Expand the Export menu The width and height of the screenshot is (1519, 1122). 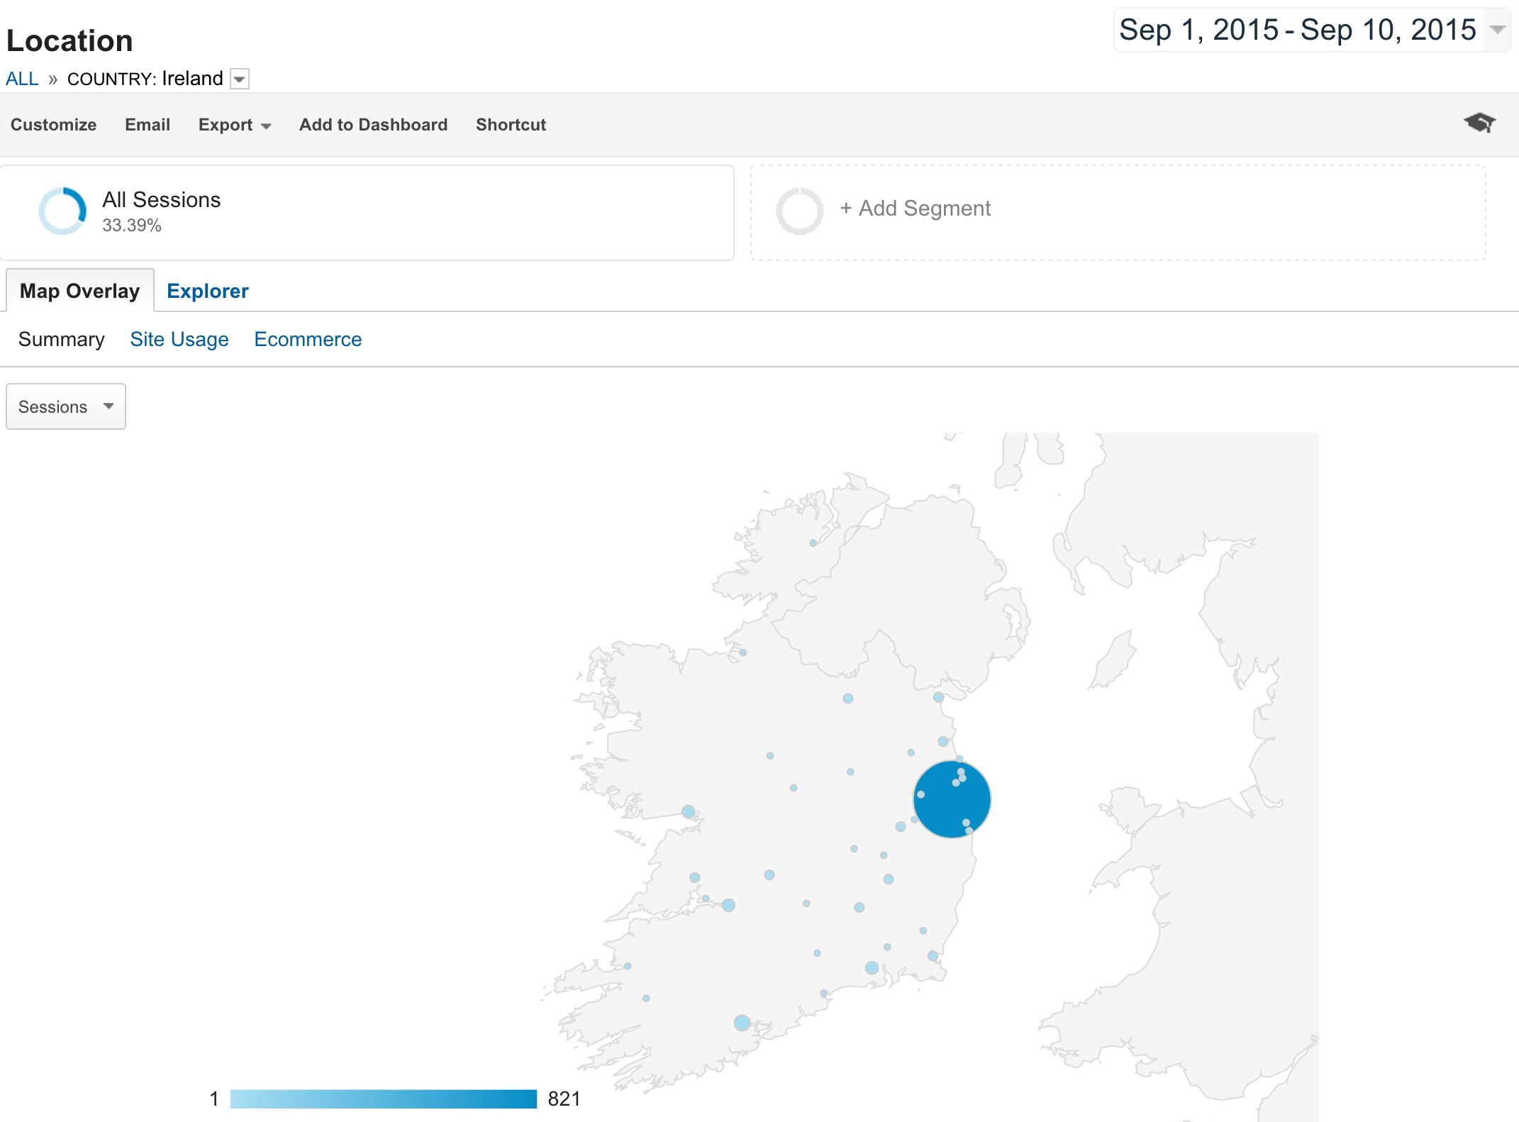coord(235,125)
